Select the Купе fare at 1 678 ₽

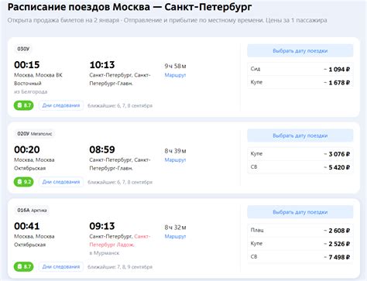point(300,82)
